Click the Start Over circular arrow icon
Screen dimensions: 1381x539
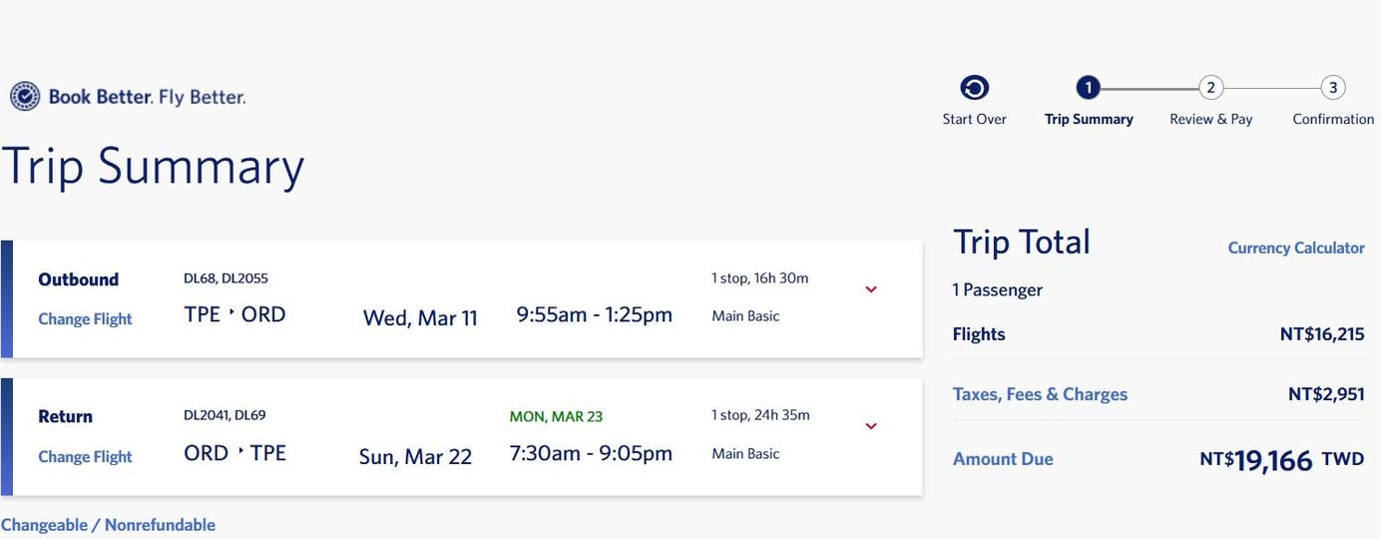point(974,89)
